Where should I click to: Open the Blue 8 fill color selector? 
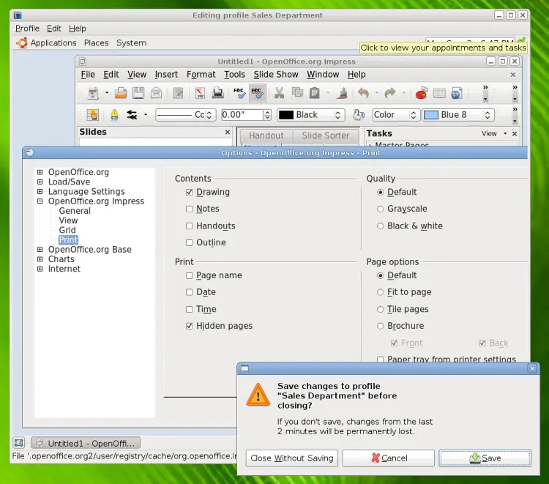coord(458,115)
